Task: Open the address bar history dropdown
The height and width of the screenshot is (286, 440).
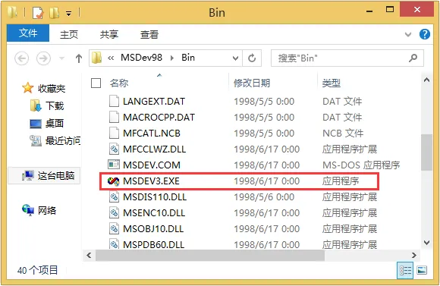Action: 235,58
